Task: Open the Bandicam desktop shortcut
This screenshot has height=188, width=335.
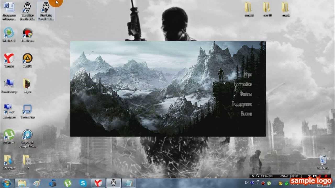Action: click(27, 35)
